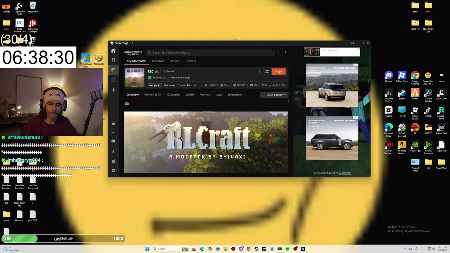This screenshot has height=253, width=450.
Task: Open the Recycle Bin on the desktop
Action: point(33,7)
